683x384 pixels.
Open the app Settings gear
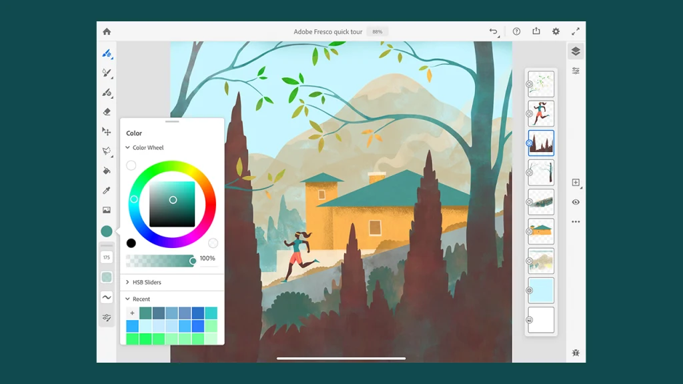556,31
